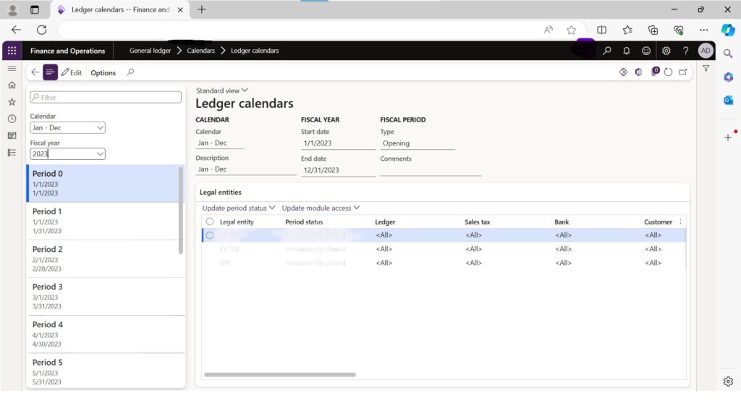Expand the Standard view selector
741x417 pixels.
(221, 90)
